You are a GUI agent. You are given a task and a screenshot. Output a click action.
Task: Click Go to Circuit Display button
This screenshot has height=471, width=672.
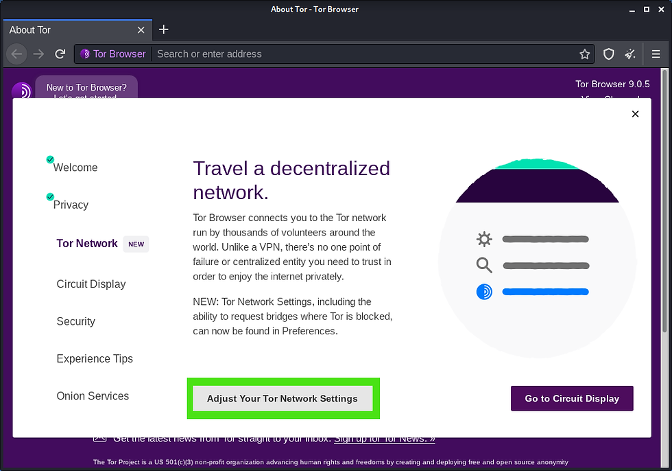pyautogui.click(x=572, y=398)
